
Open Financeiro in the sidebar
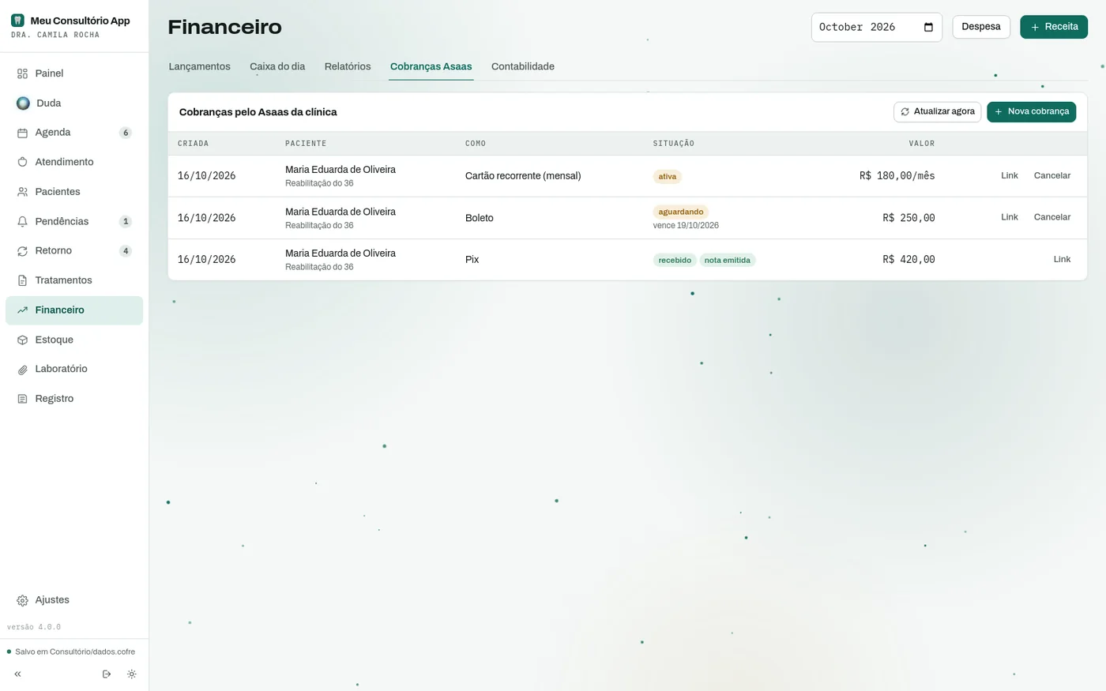pos(74,310)
